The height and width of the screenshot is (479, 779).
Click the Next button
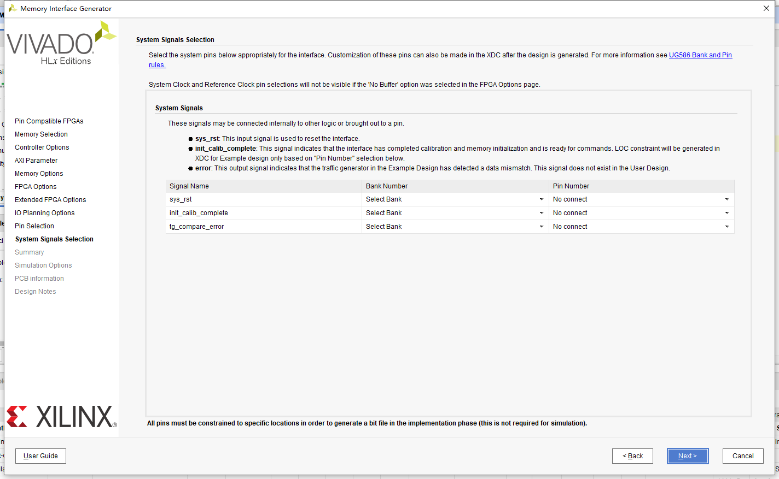pyautogui.click(x=688, y=456)
